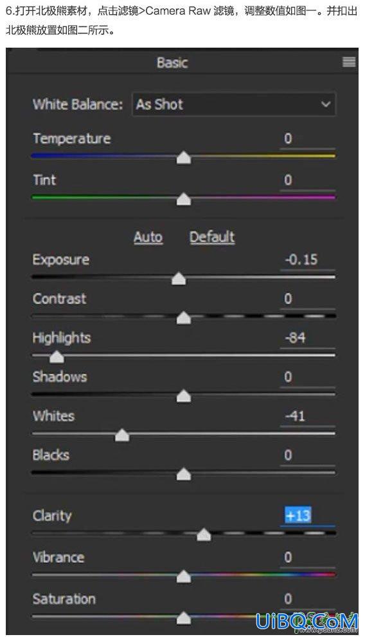The width and height of the screenshot is (365, 637).
Task: Click the Shadows slider handle
Action: [x=184, y=395]
